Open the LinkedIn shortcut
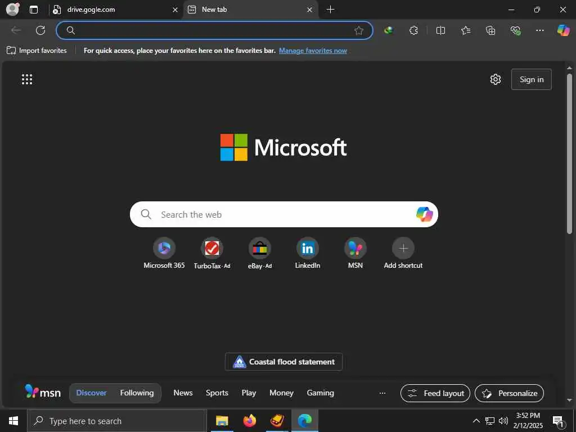This screenshot has height=432, width=576. (x=308, y=254)
